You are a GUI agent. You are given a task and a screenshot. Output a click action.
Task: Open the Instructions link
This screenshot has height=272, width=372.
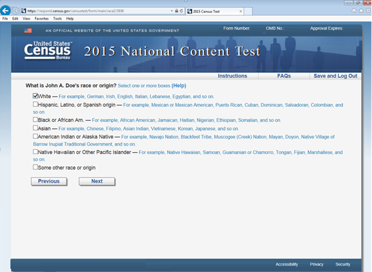[233, 76]
